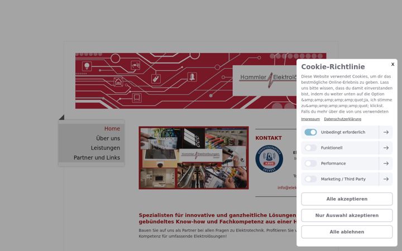
Task: Click the Alle ablehnen button
Action: click(x=347, y=232)
